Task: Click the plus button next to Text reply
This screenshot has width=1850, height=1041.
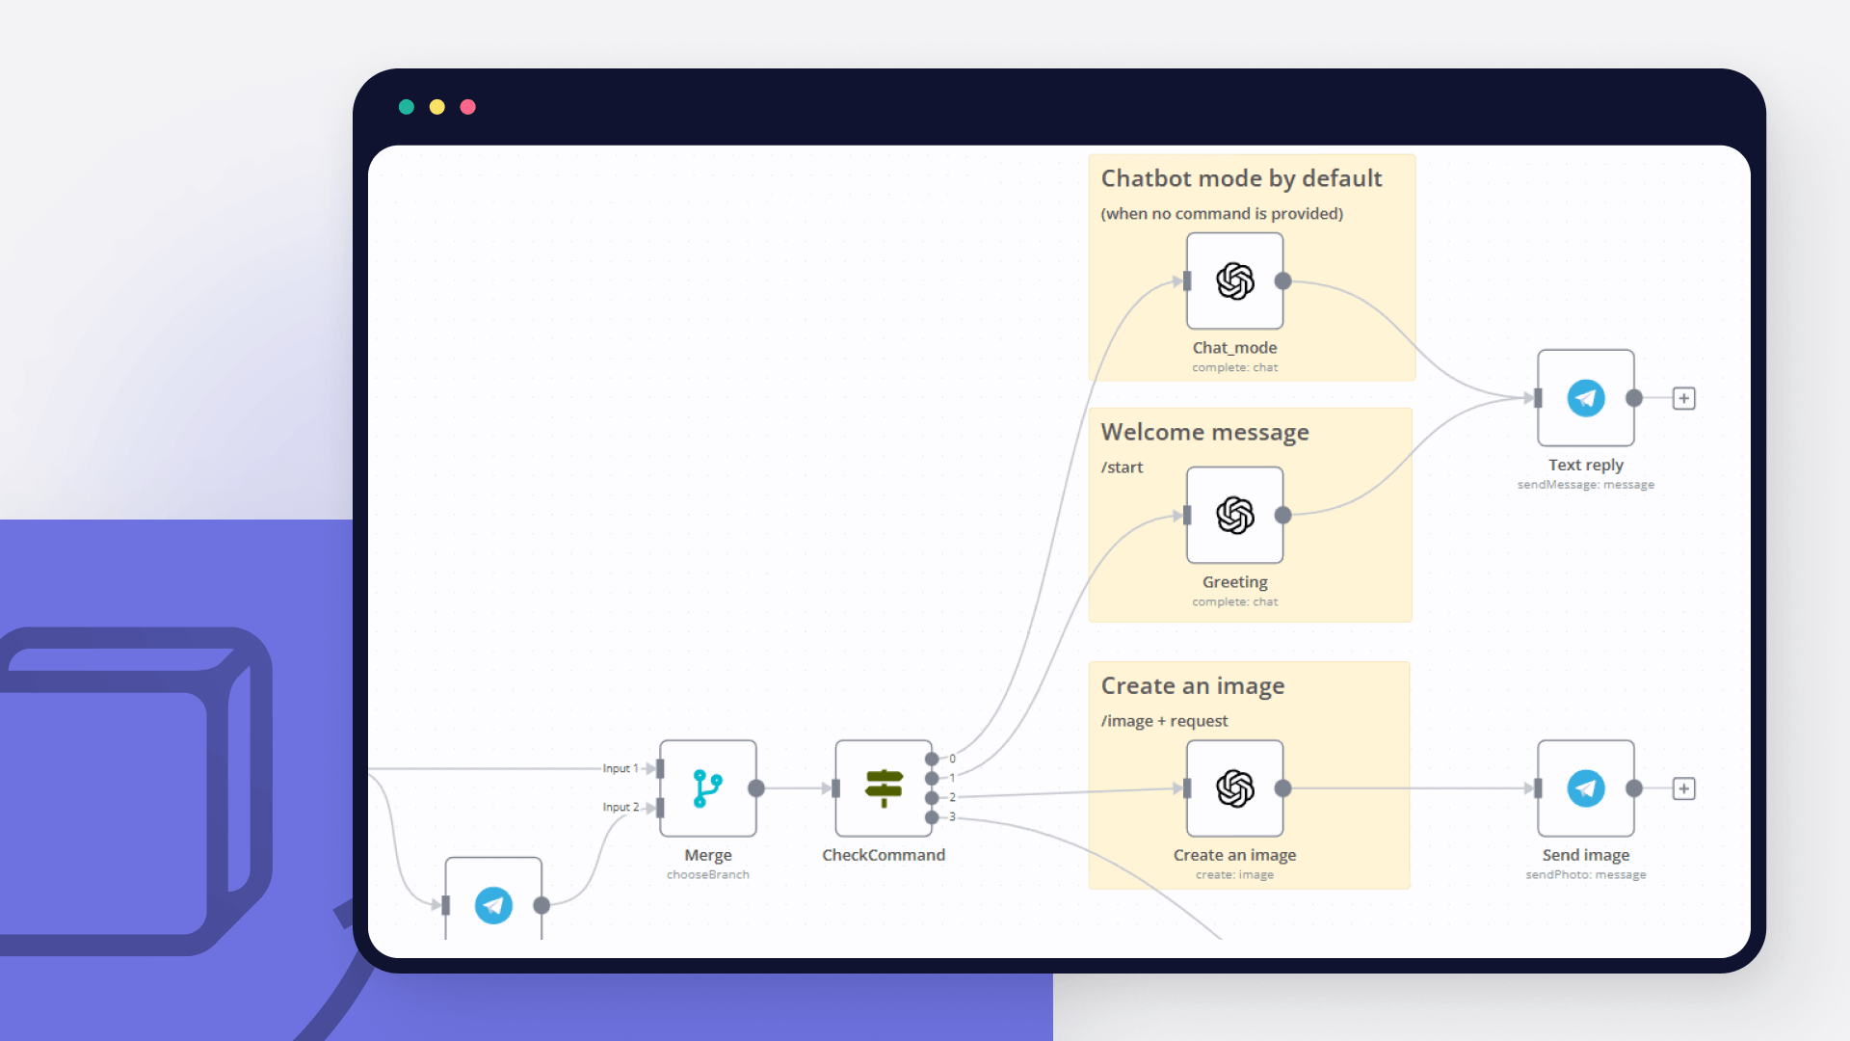Action: [x=1685, y=398]
